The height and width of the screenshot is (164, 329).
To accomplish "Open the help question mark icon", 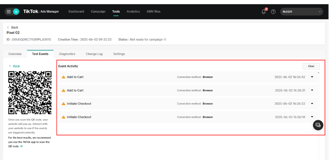I will click(x=273, y=12).
